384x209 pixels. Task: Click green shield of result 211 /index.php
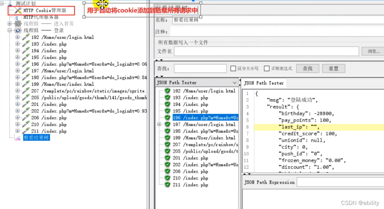click(x=168, y=185)
